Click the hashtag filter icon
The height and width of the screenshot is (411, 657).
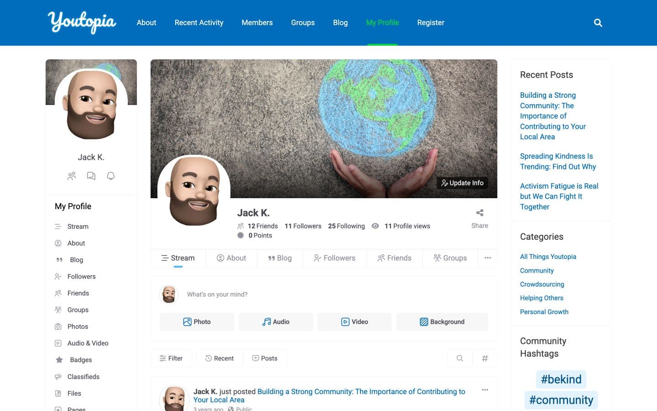point(485,358)
